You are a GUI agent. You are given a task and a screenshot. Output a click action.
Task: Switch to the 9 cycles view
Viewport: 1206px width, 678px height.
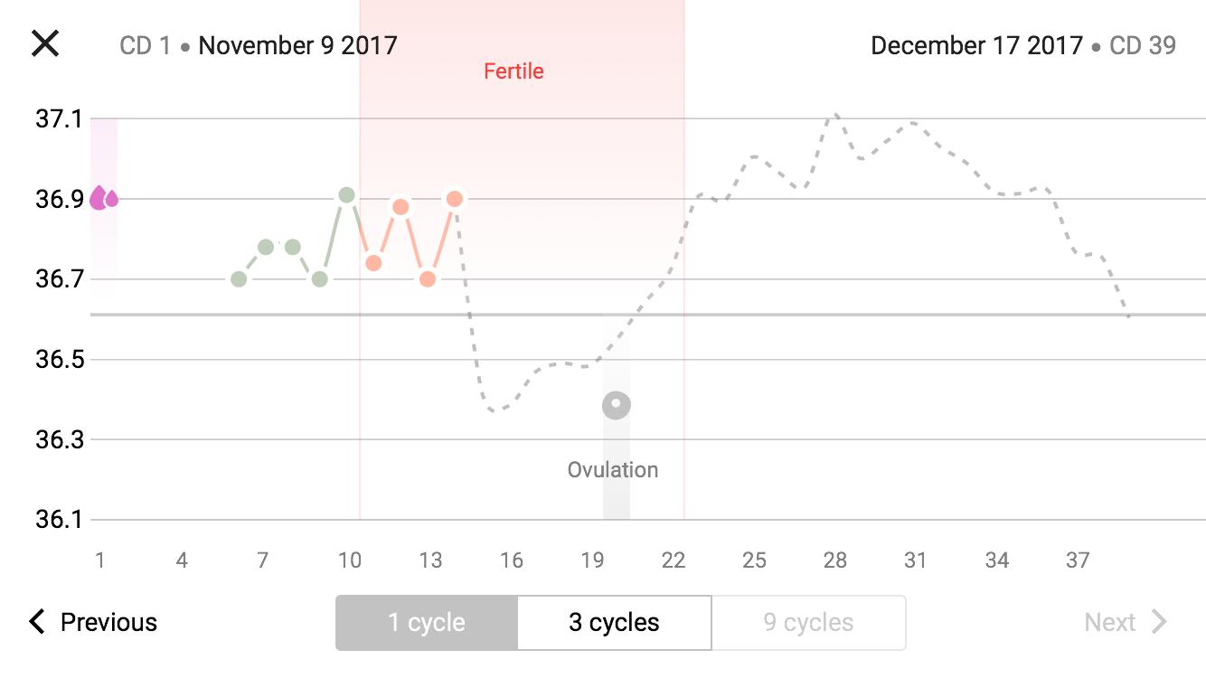point(808,623)
